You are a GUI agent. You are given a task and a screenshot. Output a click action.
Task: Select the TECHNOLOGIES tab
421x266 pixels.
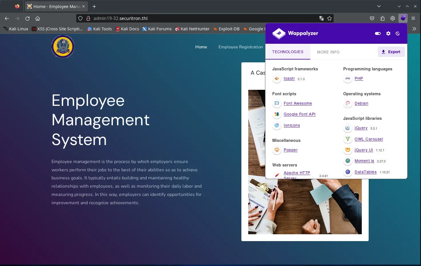click(x=288, y=52)
